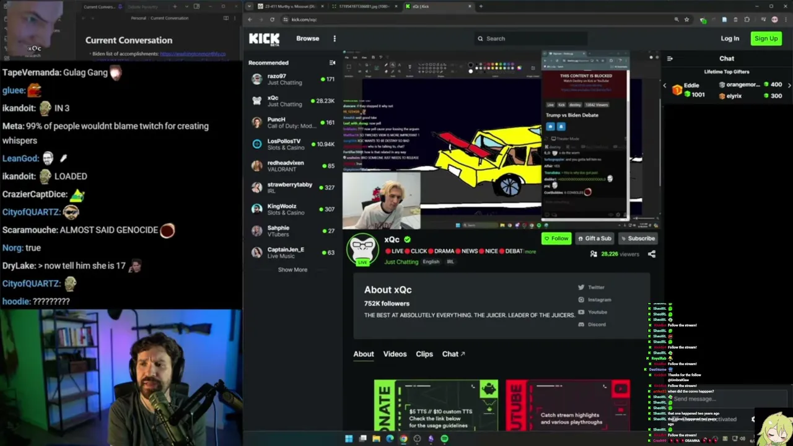Follow the xQc channel

coord(556,238)
